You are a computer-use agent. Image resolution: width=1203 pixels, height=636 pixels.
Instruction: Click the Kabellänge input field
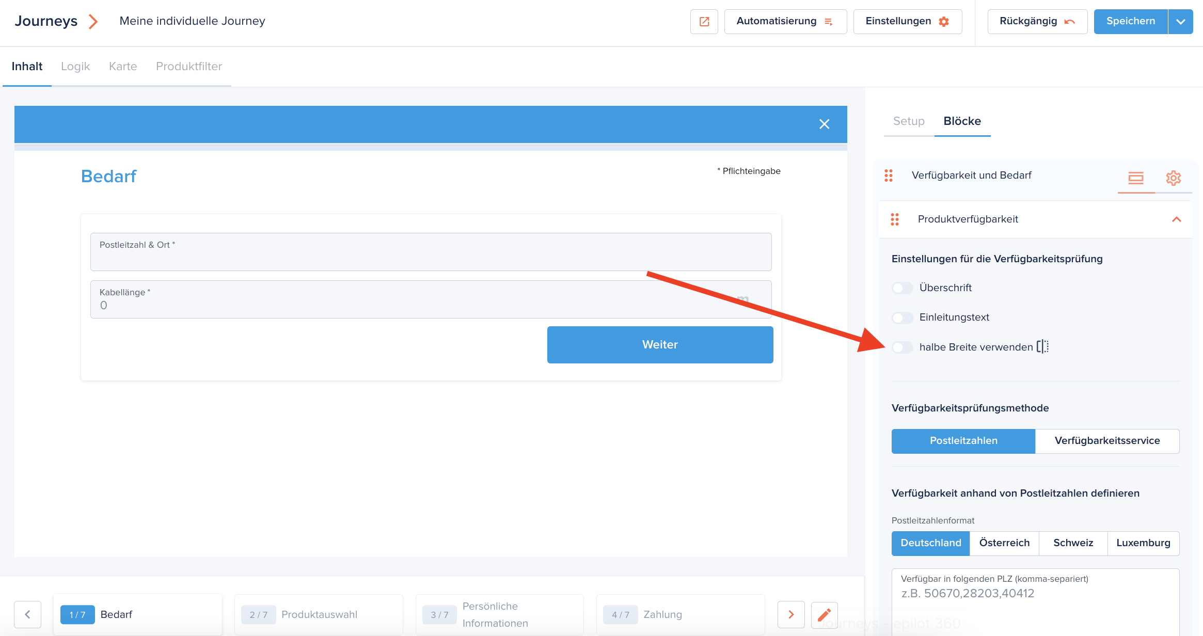coord(431,299)
